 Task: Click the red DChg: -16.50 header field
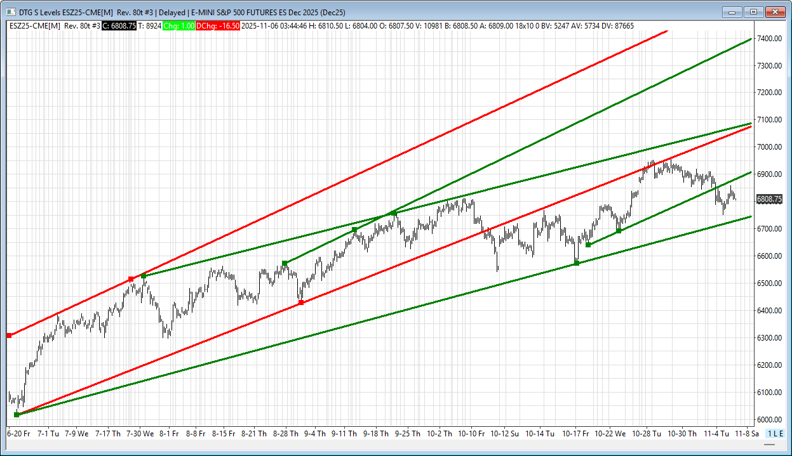tap(217, 26)
